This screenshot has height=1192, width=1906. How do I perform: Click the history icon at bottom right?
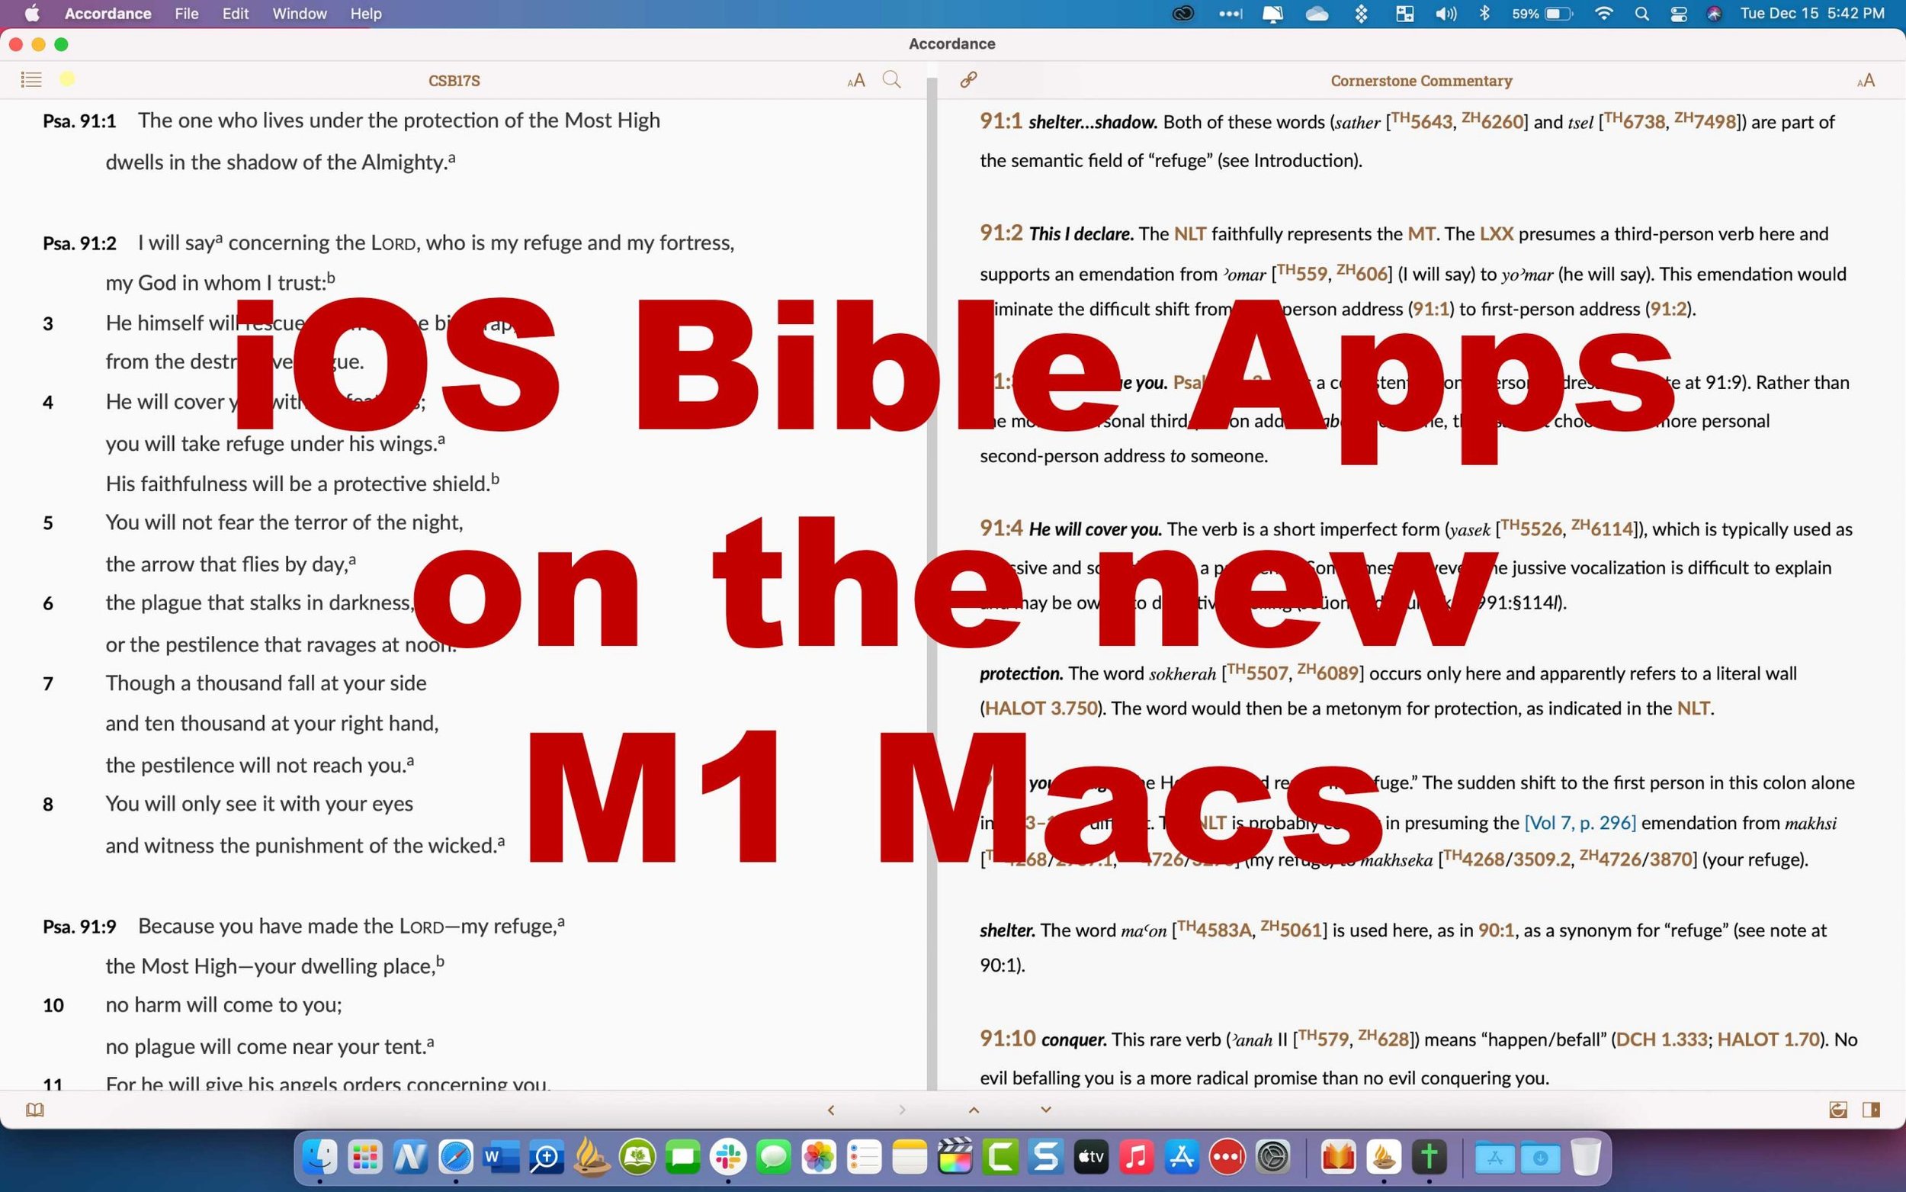pyautogui.click(x=1837, y=1110)
